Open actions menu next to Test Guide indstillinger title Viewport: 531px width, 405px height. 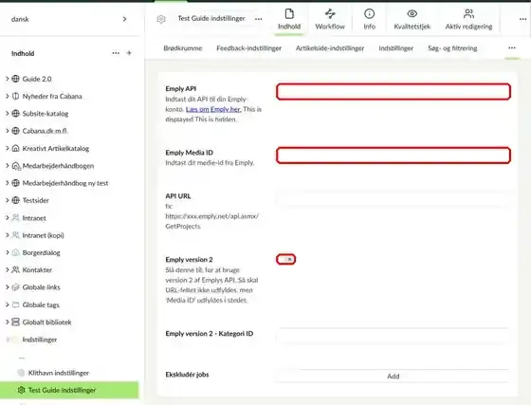click(258, 19)
